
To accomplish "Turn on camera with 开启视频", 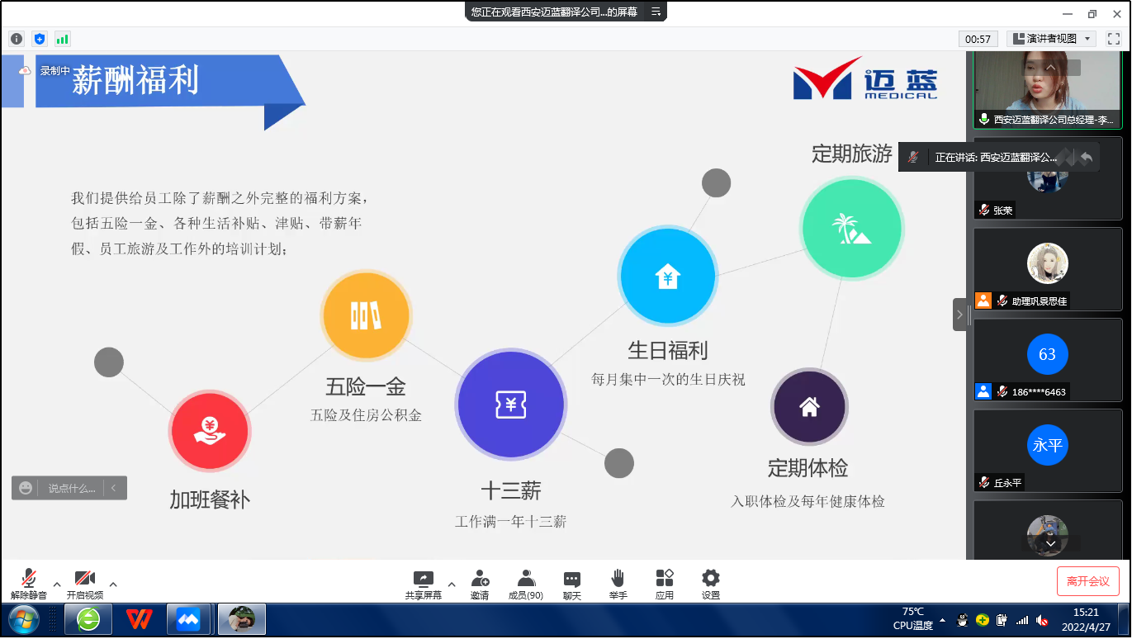I will click(84, 583).
